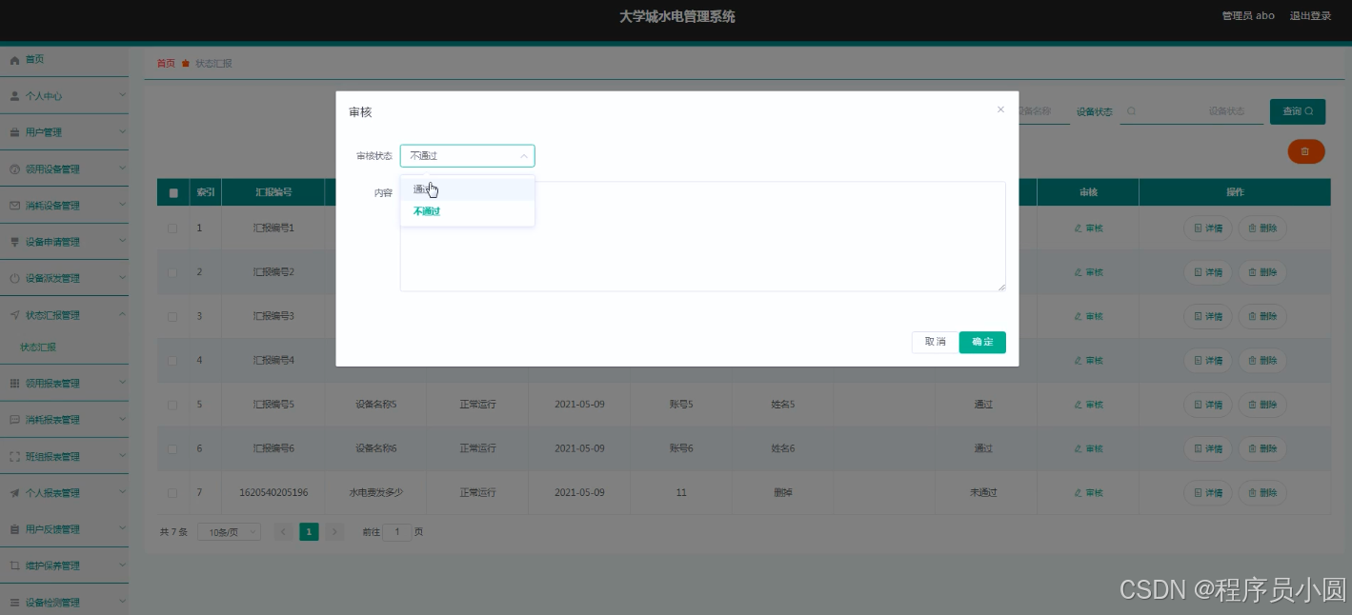The width and height of the screenshot is (1352, 615).
Task: Select the 通过 option in the dropdown
Action: pos(467,189)
